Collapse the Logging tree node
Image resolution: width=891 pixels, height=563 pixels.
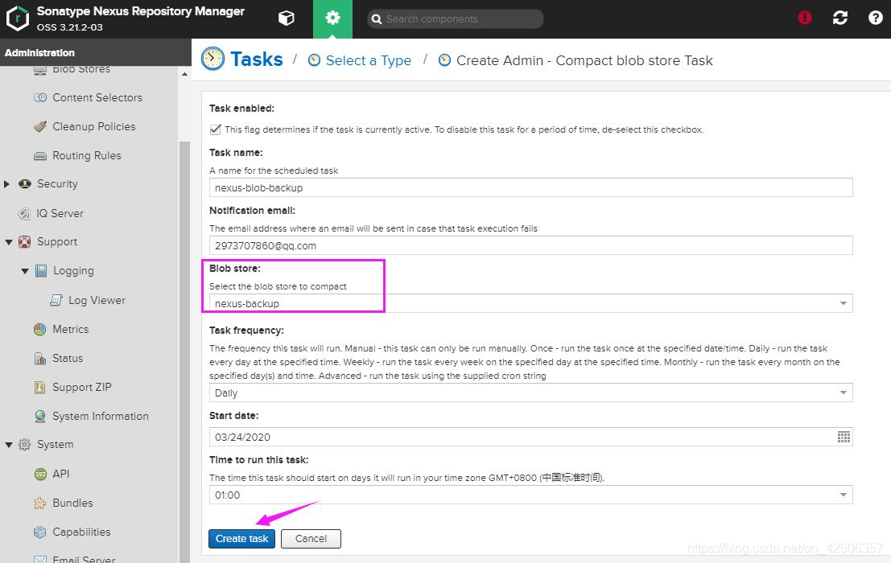[24, 271]
